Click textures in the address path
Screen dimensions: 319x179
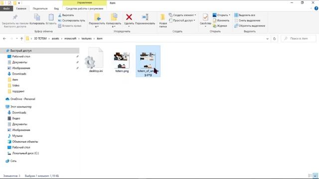coord(87,39)
